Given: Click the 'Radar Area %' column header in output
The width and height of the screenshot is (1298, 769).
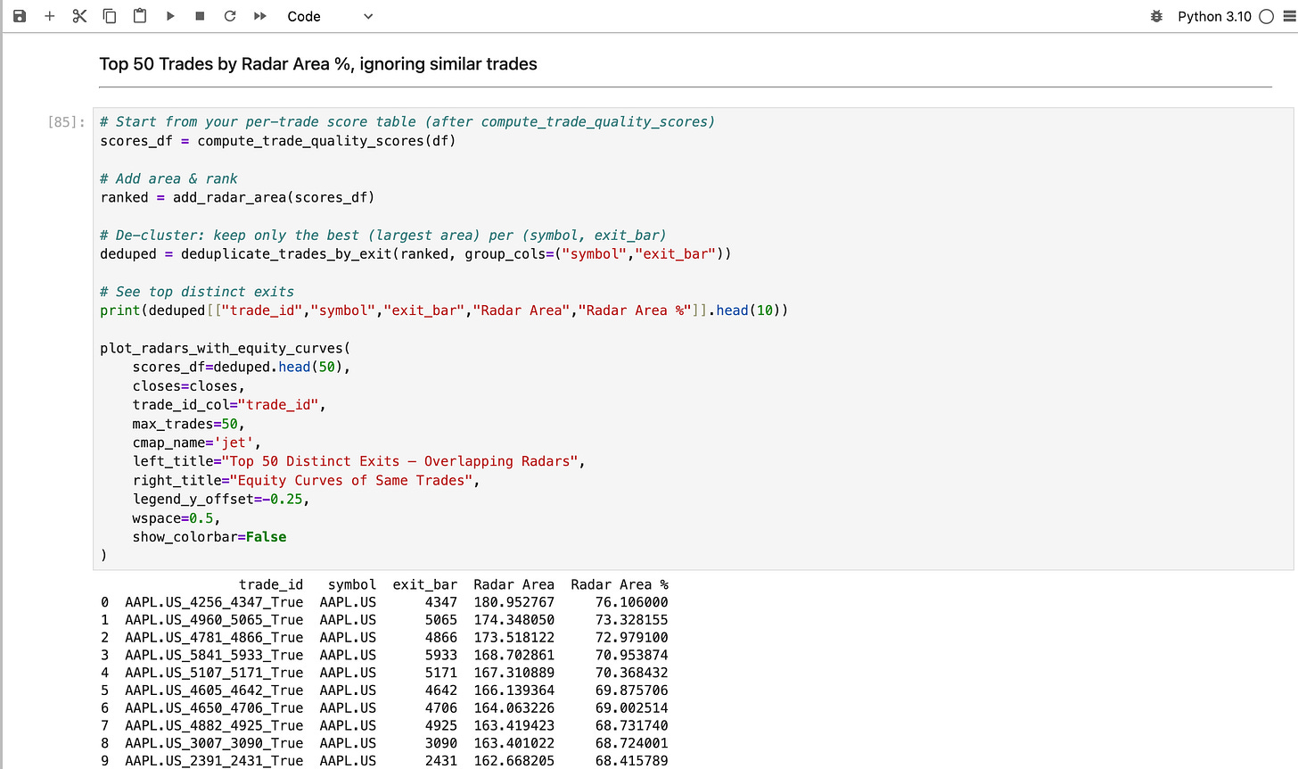Looking at the screenshot, I should [x=620, y=585].
